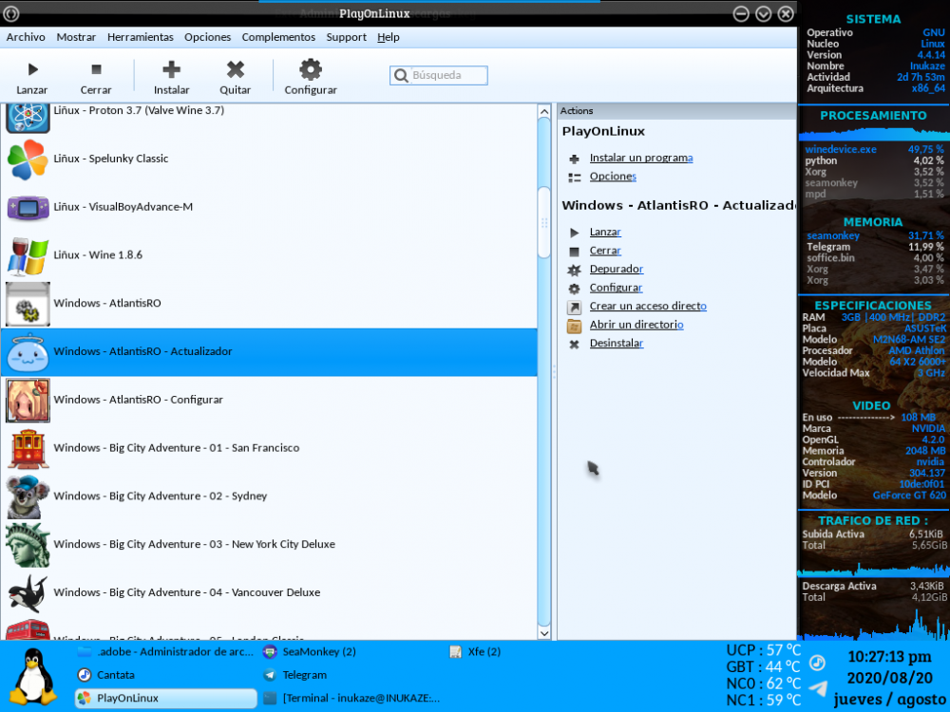Image resolution: width=950 pixels, height=712 pixels.
Task: Open the Archivo menu
Action: click(26, 37)
